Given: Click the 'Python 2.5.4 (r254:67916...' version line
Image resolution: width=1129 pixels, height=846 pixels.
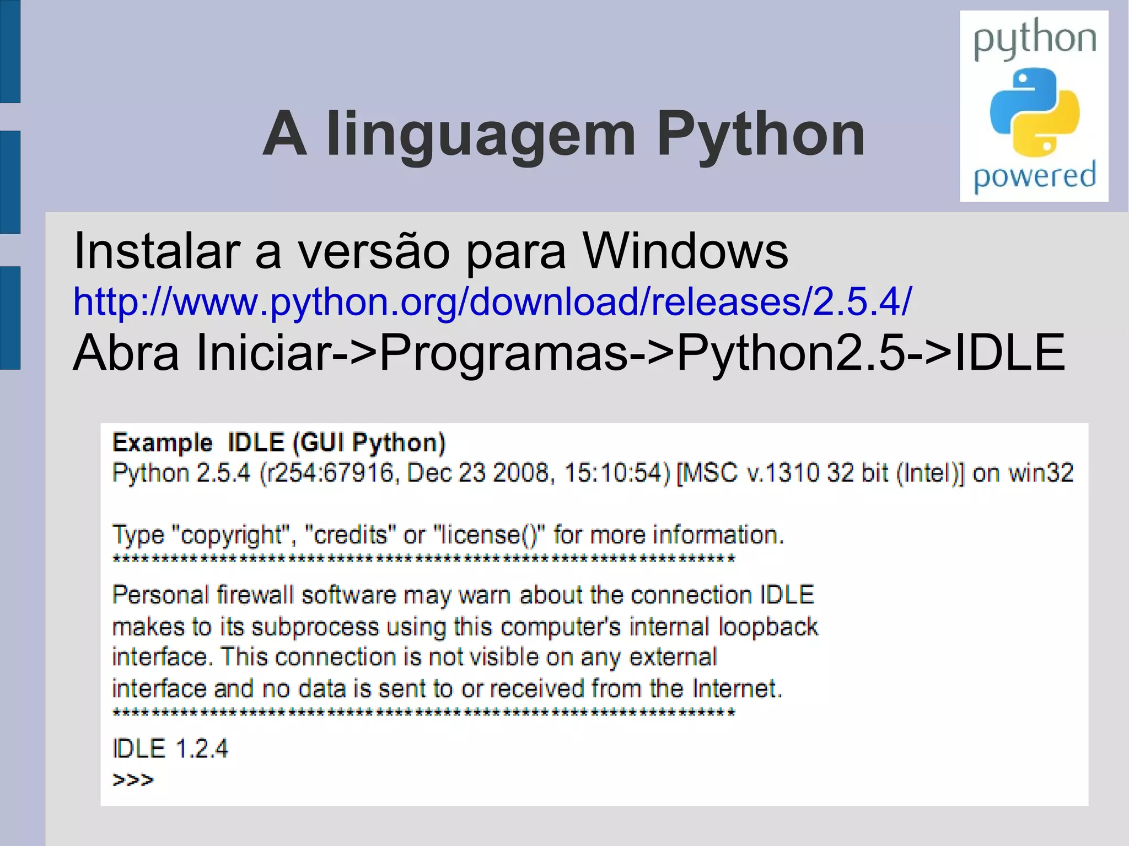Looking at the screenshot, I should tap(593, 474).
